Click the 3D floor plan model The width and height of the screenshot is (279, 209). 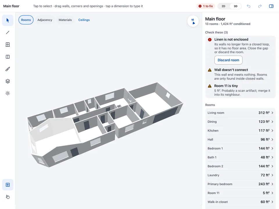[x=105, y=125]
